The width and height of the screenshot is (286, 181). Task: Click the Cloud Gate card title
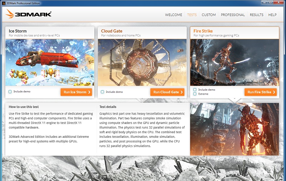click(x=112, y=31)
